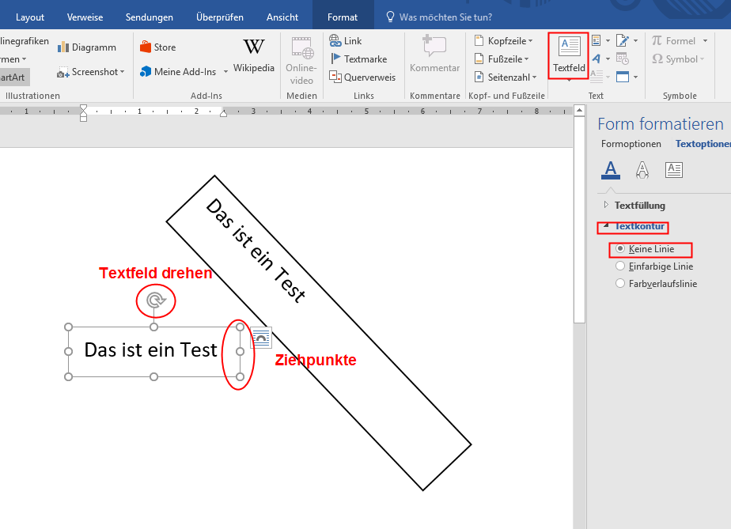This screenshot has width=731, height=529.
Task: Click the layout options icon beside the textbox
Action: (260, 338)
